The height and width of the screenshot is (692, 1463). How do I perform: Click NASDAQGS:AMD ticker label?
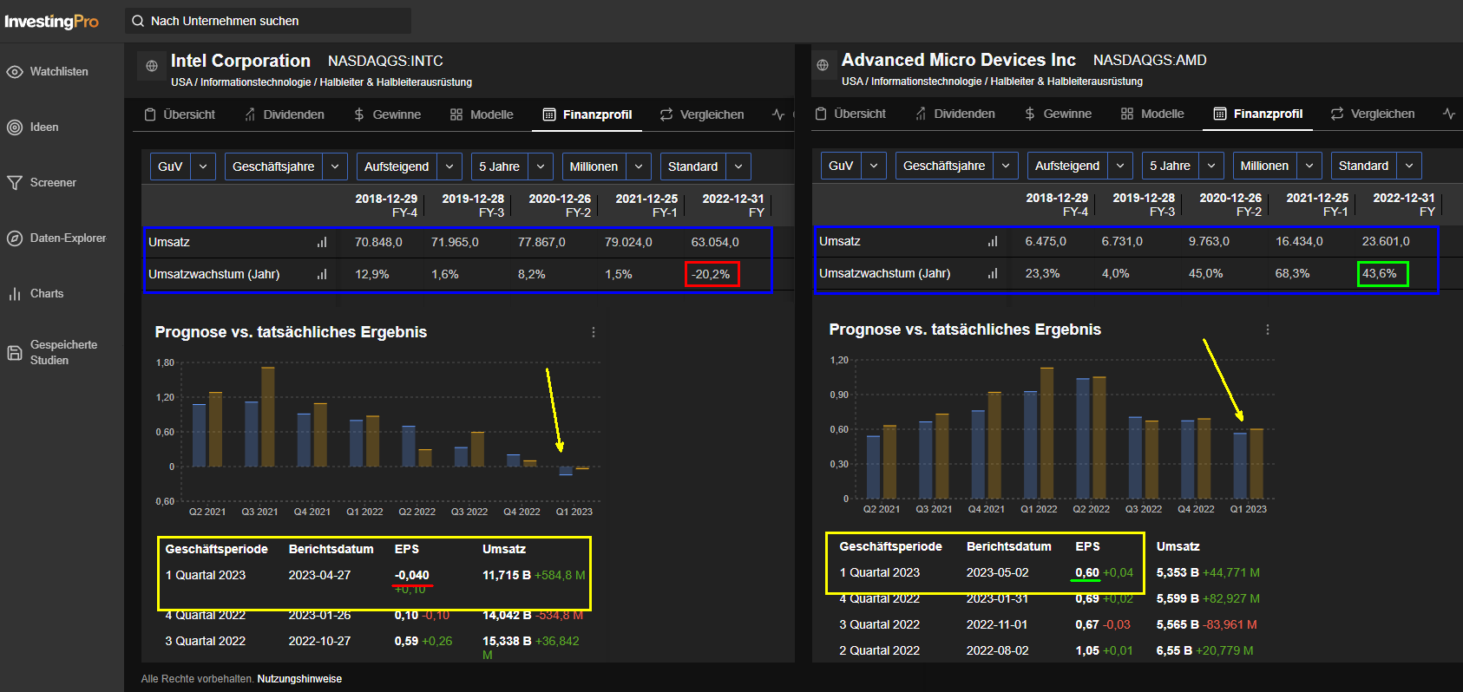1150,60
